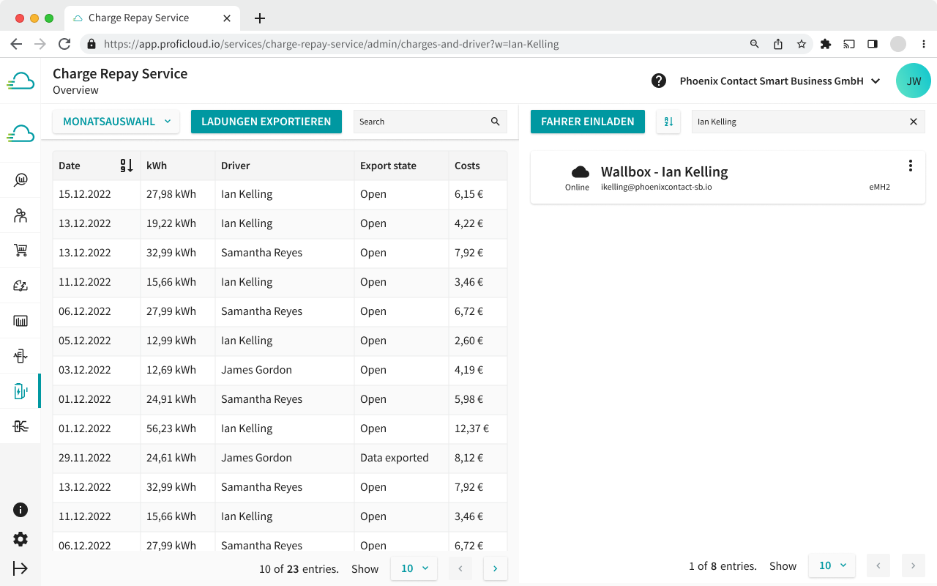Click the sort drivers icon beside the search field

tap(668, 122)
